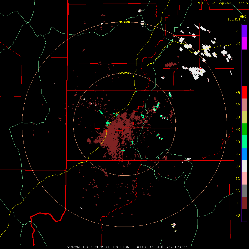Click the GC gray legend swatch
Screen dimensions: 249x249
pyautogui.click(x=244, y=191)
